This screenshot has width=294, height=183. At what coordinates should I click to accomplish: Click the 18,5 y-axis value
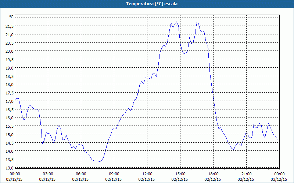(10, 76)
